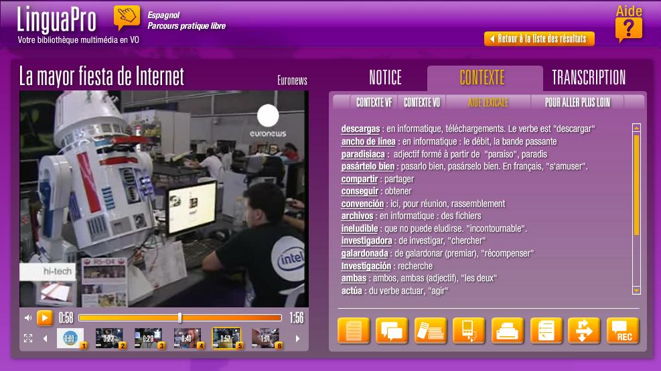This screenshot has width=661, height=371.
Task: Open the POUR ALLER PLUS LOIN sub-tab
Action: 577,102
